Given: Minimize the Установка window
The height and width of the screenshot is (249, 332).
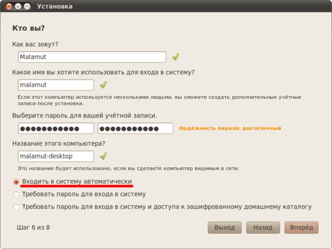Looking at the screenshot, I should pyautogui.click(x=18, y=6).
